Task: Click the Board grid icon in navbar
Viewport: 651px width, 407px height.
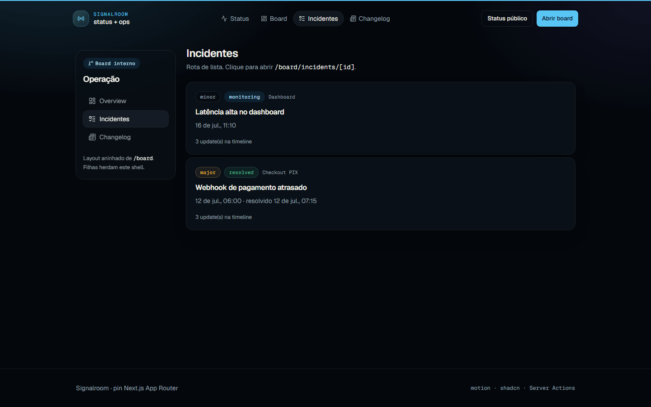Action: pos(264,19)
